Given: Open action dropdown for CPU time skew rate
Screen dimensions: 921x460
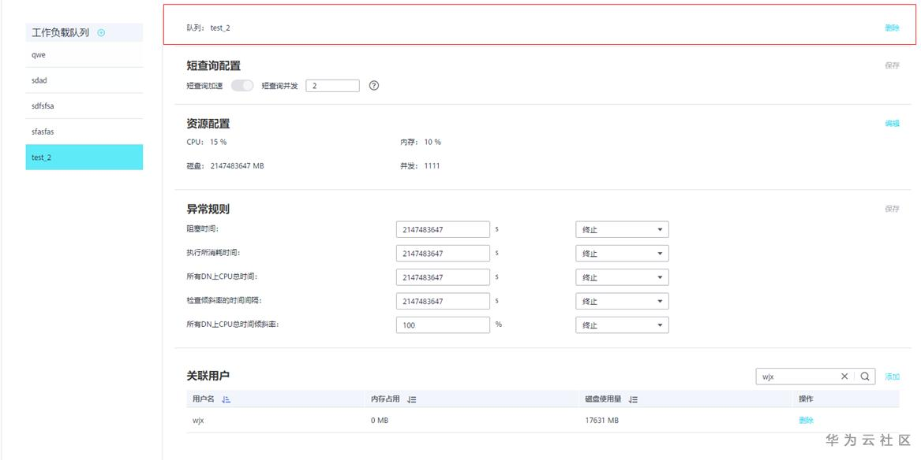Looking at the screenshot, I should click(x=622, y=325).
